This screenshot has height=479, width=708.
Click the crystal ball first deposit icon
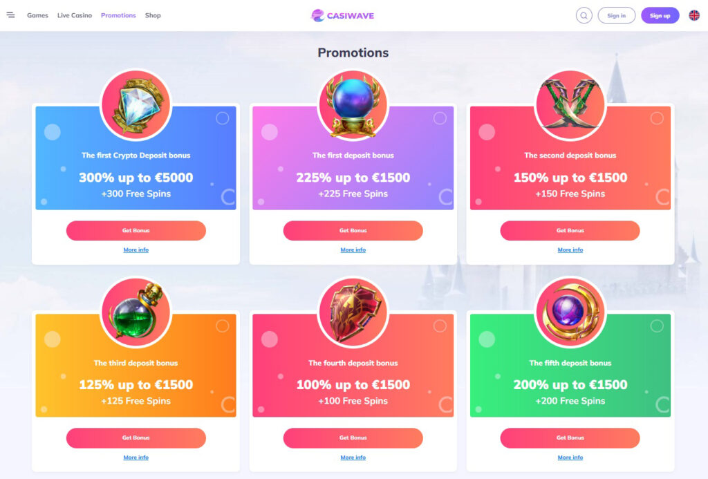coord(353,105)
